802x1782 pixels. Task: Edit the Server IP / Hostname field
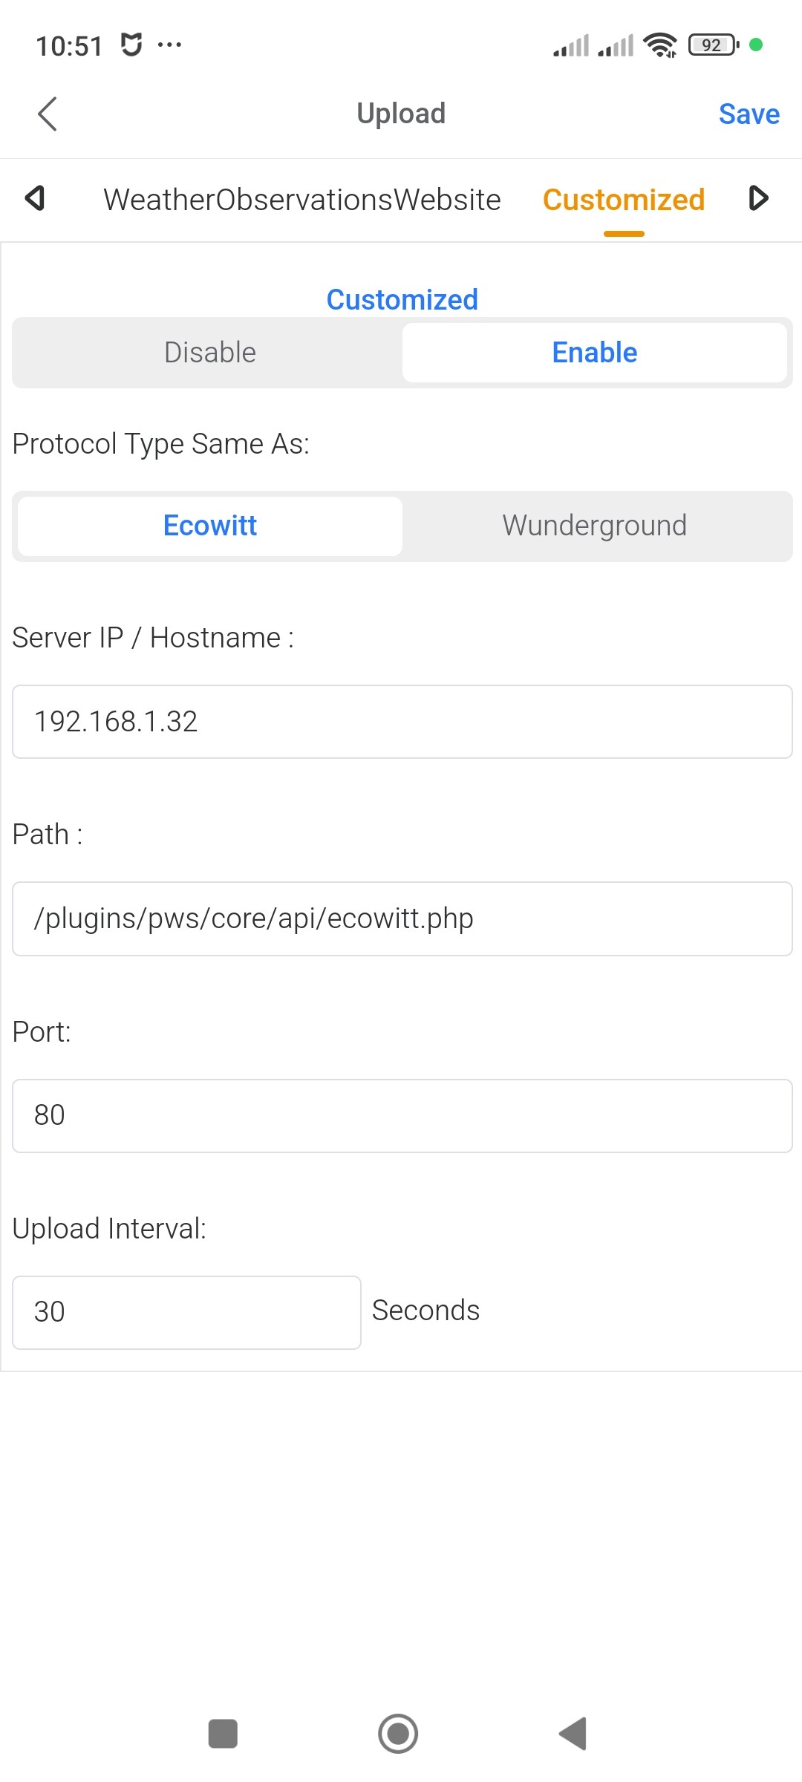pyautogui.click(x=402, y=722)
